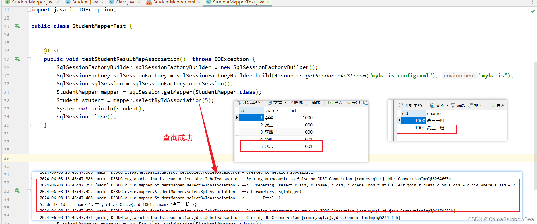538x224 pixels.
Task: Click the @Test annotation
Action: 52,51
